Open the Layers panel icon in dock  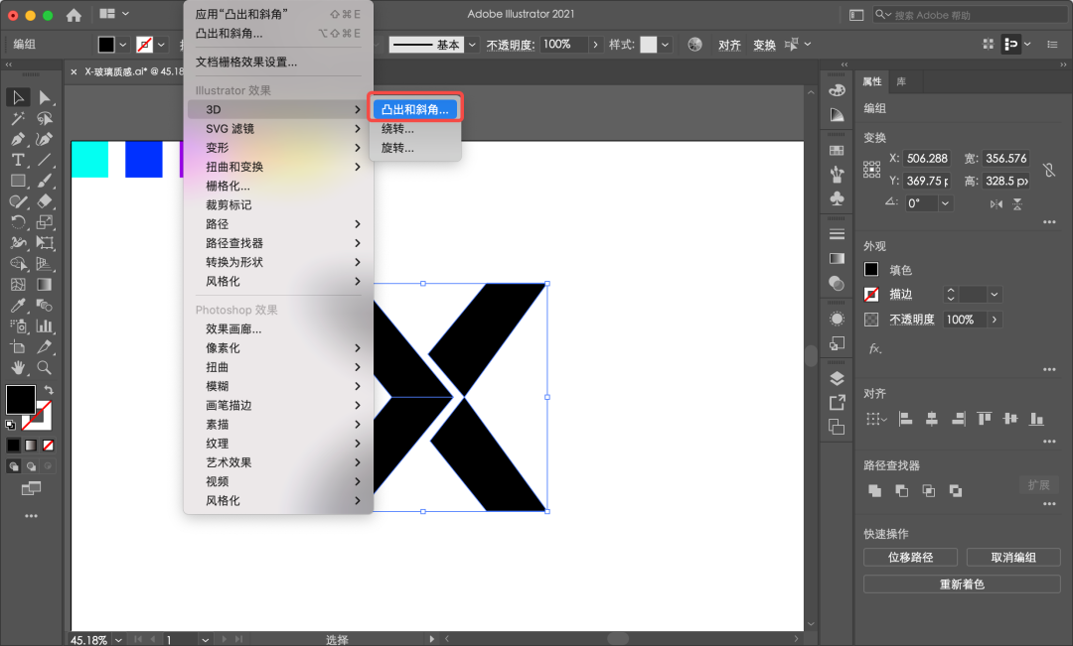pyautogui.click(x=837, y=378)
